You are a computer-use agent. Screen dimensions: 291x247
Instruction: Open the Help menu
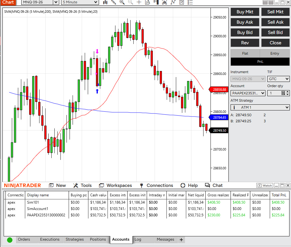tap(189, 185)
